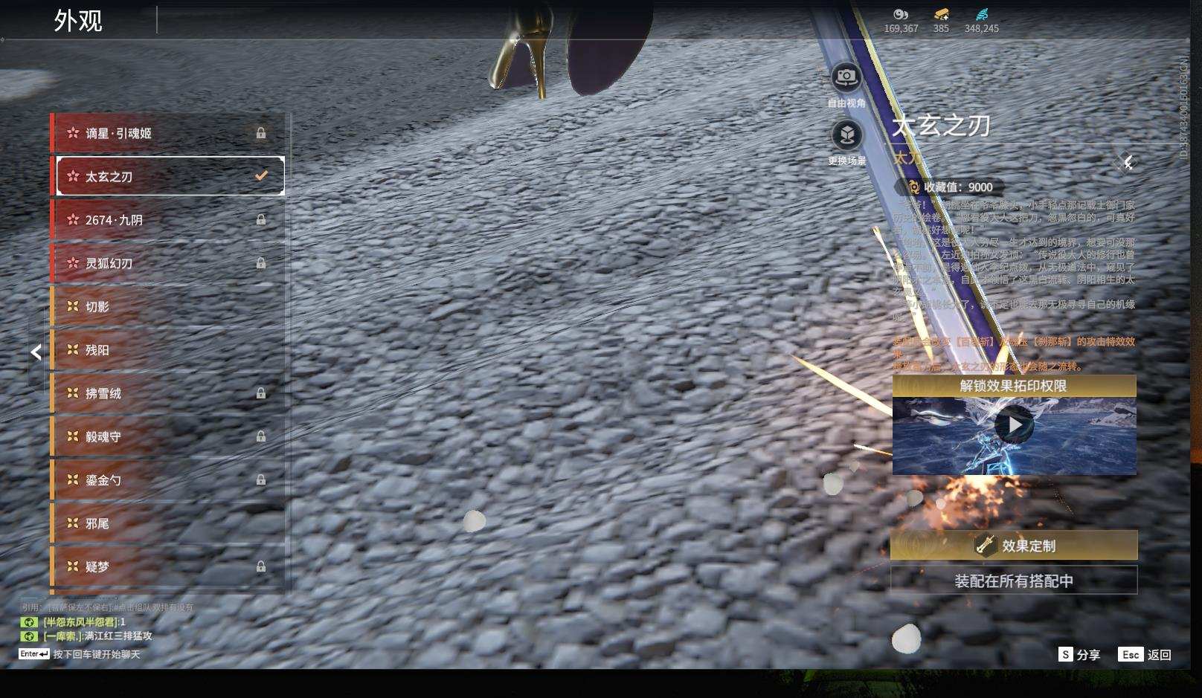The image size is (1202, 698).
Task: Open 效果定制 effect customization
Action: [1014, 546]
